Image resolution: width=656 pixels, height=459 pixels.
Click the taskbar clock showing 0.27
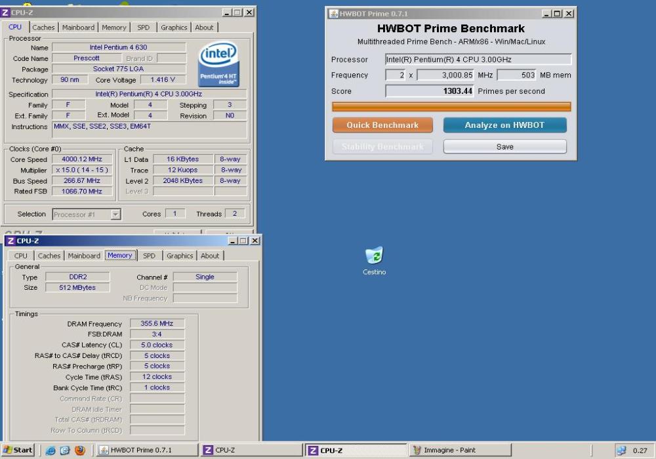(x=640, y=450)
